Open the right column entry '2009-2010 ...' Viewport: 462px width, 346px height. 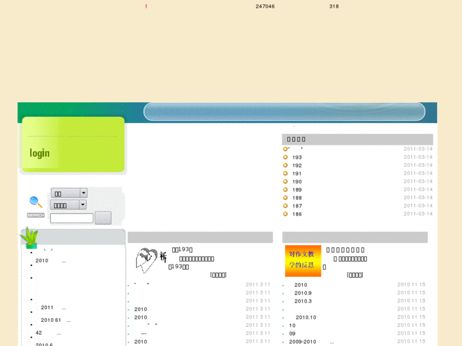point(311,342)
